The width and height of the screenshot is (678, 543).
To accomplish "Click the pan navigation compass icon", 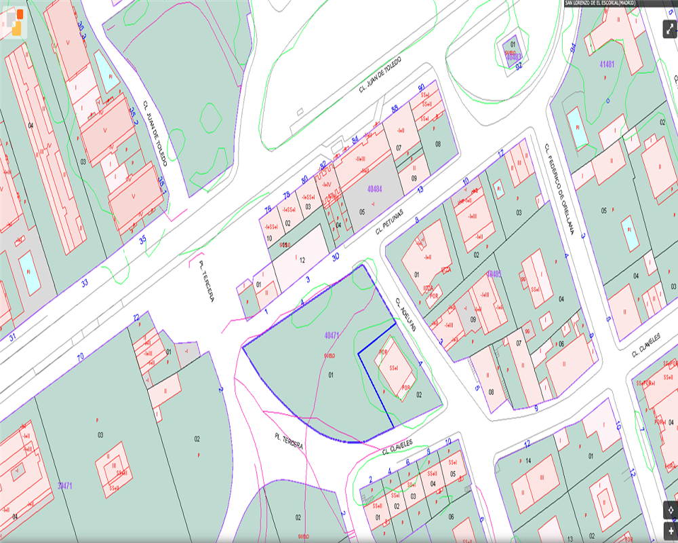I will 670,510.
